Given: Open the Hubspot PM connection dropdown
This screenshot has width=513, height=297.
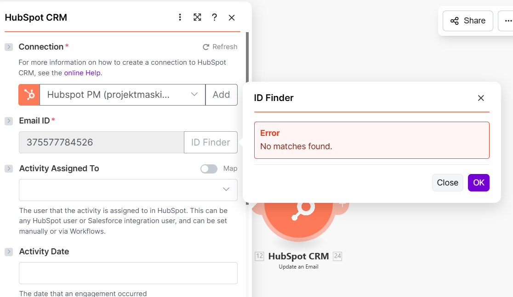Looking at the screenshot, I should [122, 95].
